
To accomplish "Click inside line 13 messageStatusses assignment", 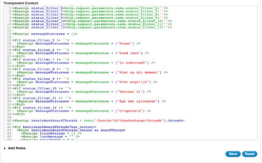I will pos(45,34).
